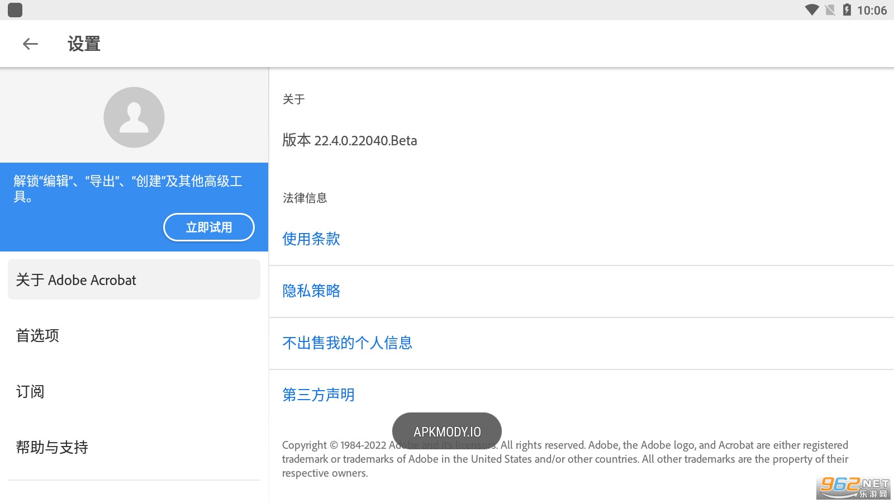Tap the battery status icon
The height and width of the screenshot is (503, 894).
click(x=847, y=10)
